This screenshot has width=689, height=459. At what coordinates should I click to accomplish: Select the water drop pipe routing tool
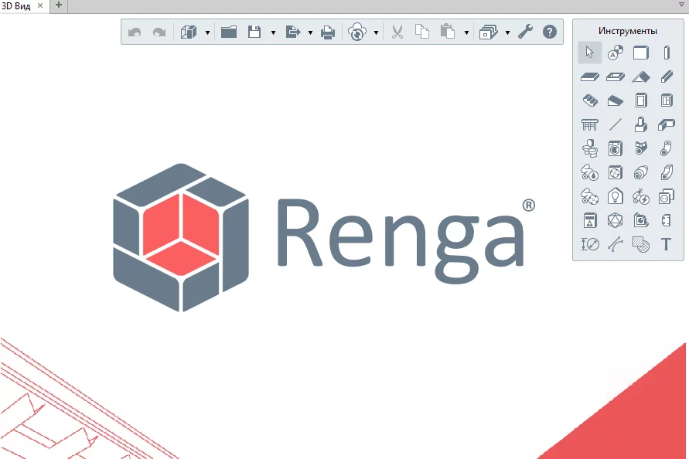click(589, 172)
